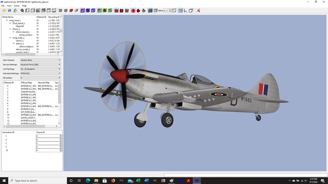Viewport: 328px width, 184px height.
Task: Click the black outlined box icon
Action: click(191, 10)
